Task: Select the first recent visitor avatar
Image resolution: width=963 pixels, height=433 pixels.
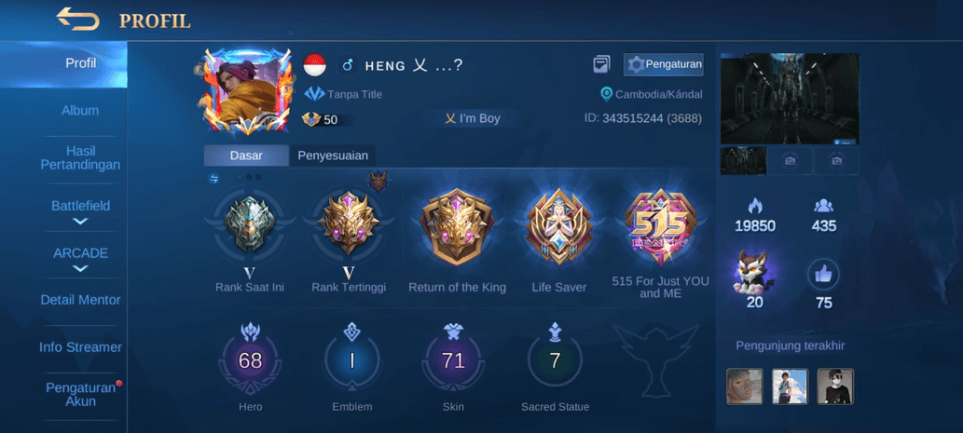Action: [x=744, y=386]
